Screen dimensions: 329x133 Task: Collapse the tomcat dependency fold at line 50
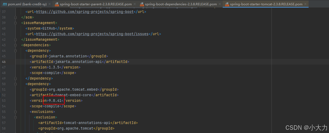click(x=16, y=84)
